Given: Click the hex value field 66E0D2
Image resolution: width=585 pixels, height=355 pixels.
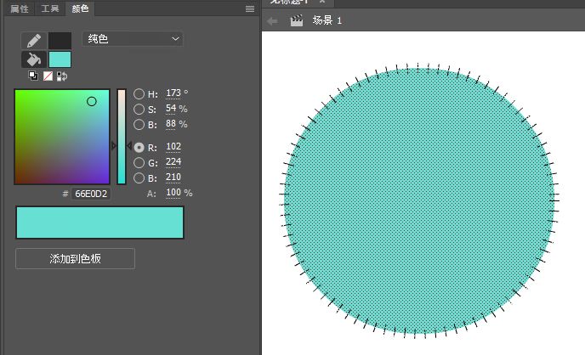Looking at the screenshot, I should click(x=91, y=194).
